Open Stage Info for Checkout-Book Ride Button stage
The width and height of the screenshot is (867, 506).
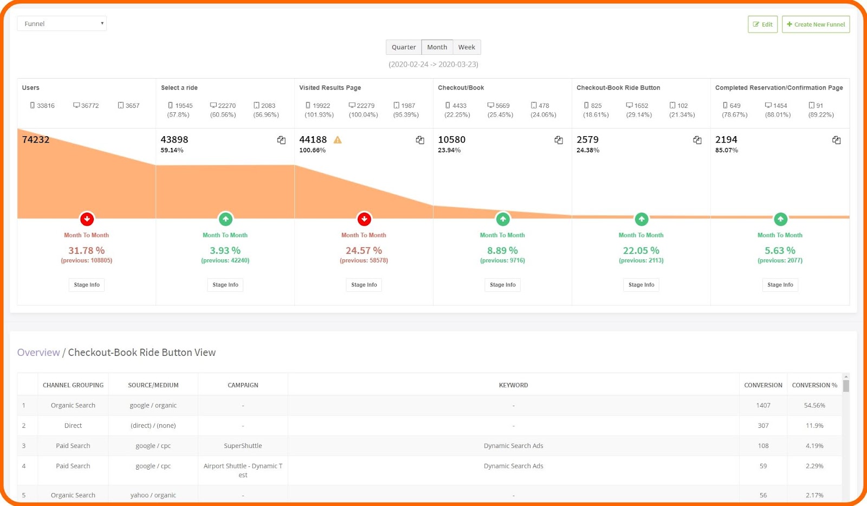coord(642,285)
